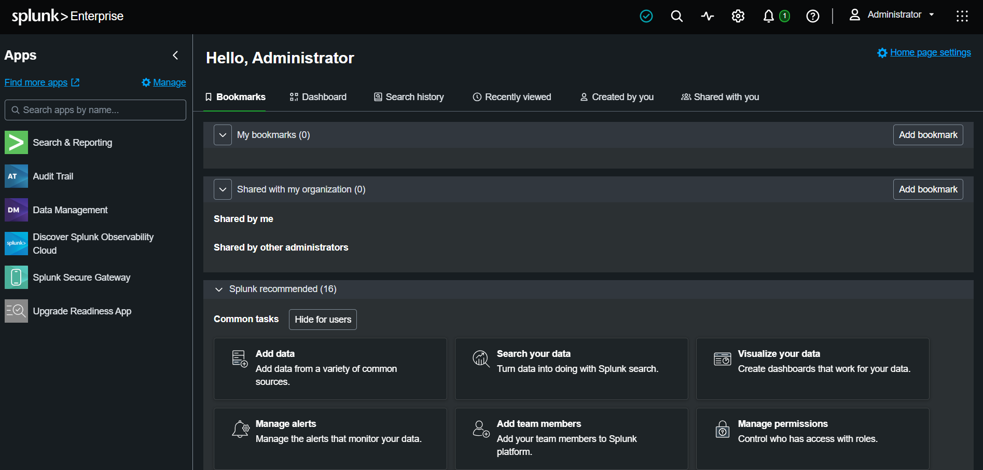Switch to the Search history tab
The image size is (983, 470).
pyautogui.click(x=409, y=97)
